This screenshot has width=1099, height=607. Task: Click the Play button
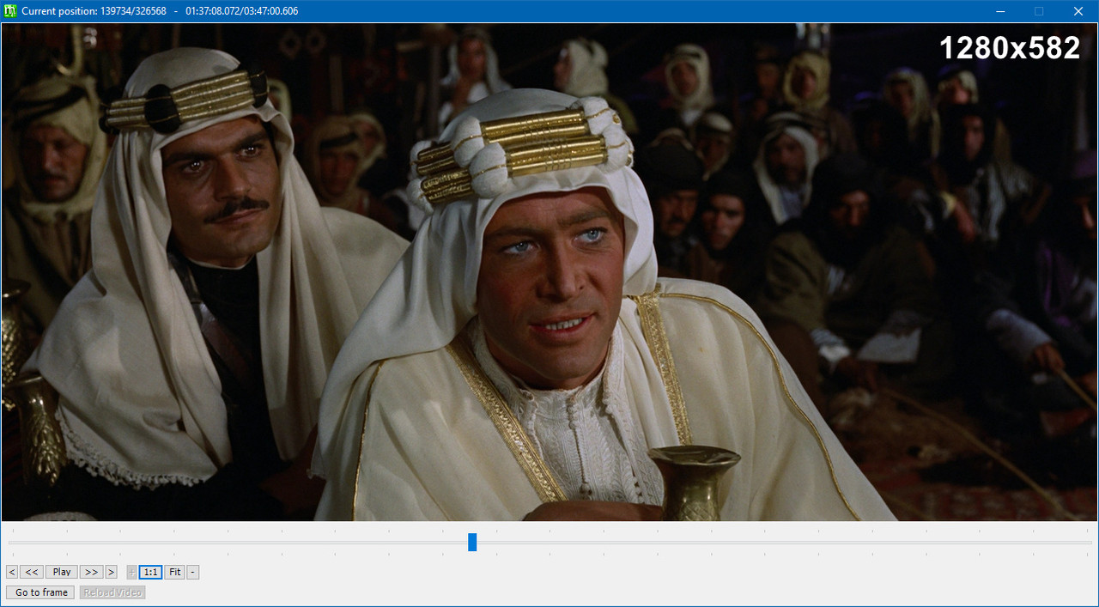pyautogui.click(x=62, y=572)
